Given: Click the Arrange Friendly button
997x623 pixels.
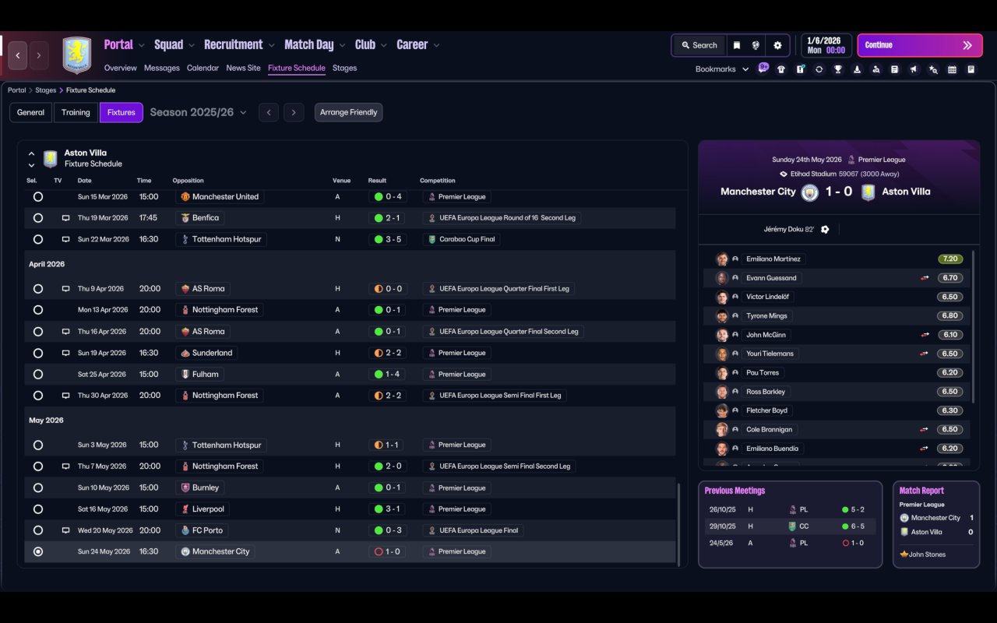Looking at the screenshot, I should tap(348, 113).
